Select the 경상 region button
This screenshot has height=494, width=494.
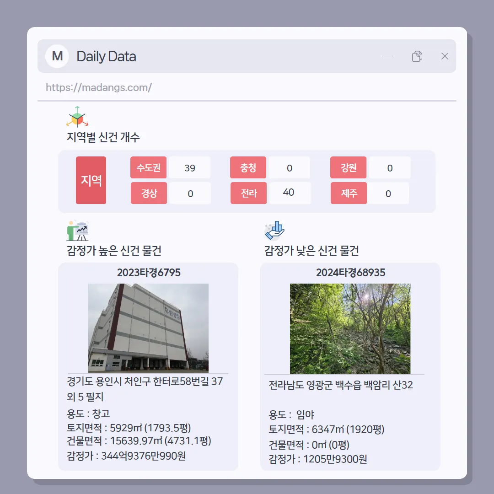[x=149, y=193]
